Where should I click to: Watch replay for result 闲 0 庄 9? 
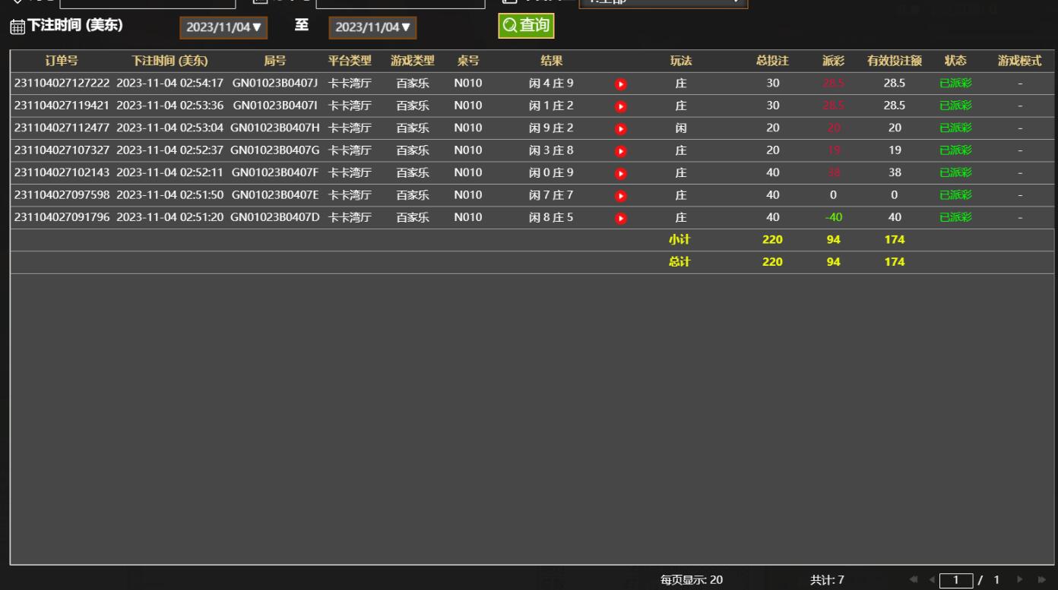point(621,174)
